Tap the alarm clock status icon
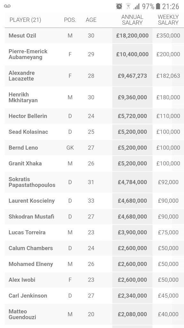184x328 pixels. click(x=119, y=6)
